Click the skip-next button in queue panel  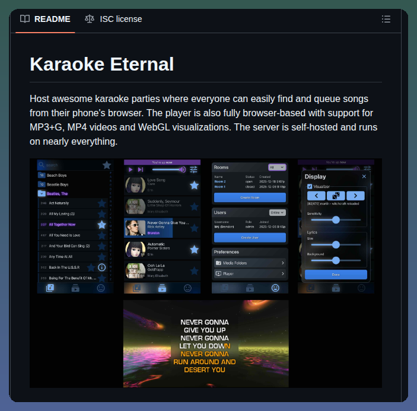[x=141, y=170]
